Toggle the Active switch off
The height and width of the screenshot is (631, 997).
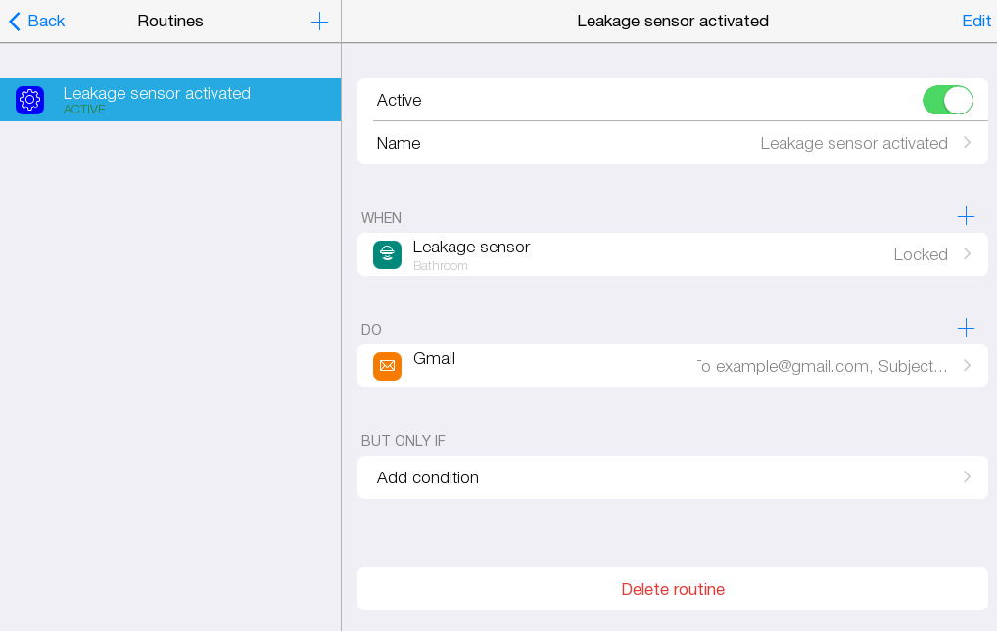tap(946, 100)
